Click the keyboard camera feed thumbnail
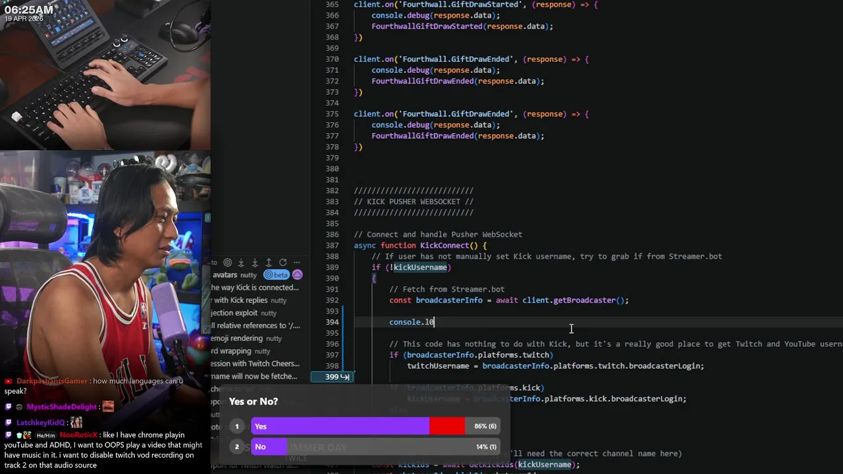This screenshot has height=474, width=843. tap(105, 75)
